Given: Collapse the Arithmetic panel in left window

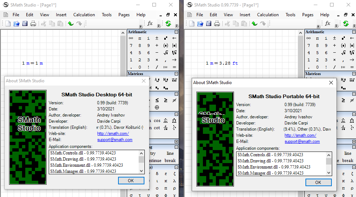Looking at the screenshot, I should click(x=176, y=32).
